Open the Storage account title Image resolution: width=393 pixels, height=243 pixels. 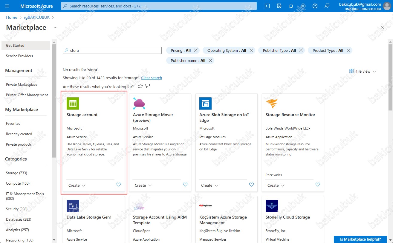pos(82,115)
